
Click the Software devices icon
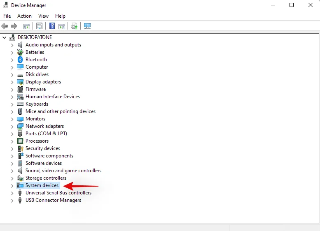point(20,163)
